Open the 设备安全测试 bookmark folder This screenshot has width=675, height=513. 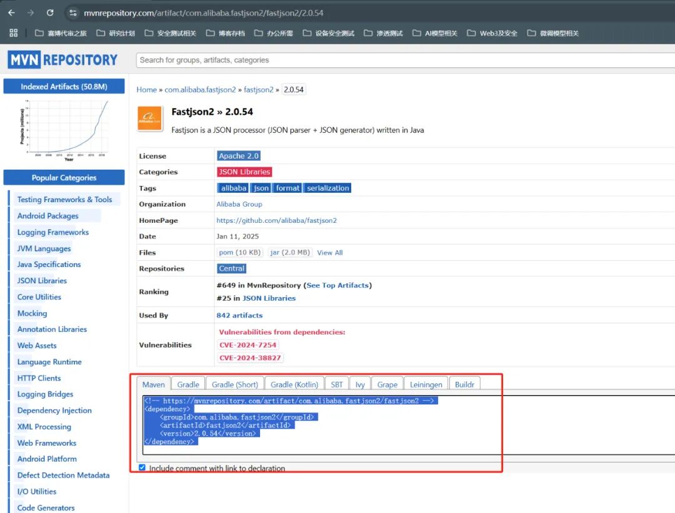(x=329, y=33)
